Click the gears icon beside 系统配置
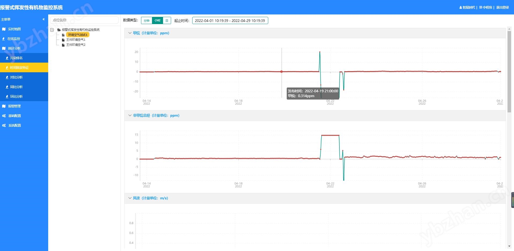 4,126
